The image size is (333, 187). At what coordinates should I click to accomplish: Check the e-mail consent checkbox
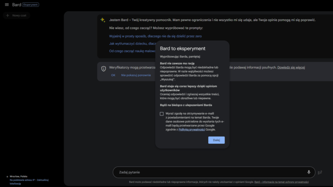[162, 114]
